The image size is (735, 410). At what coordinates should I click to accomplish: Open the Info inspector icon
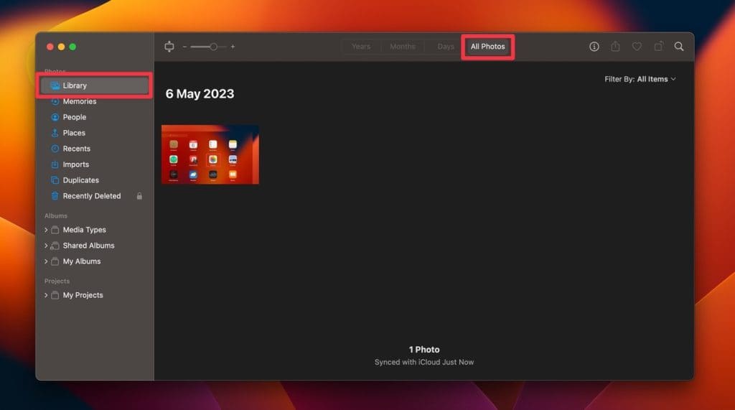[594, 47]
